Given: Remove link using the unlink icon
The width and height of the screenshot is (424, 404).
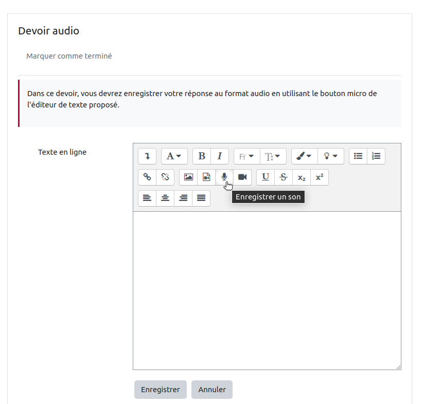Looking at the screenshot, I should pyautogui.click(x=165, y=177).
